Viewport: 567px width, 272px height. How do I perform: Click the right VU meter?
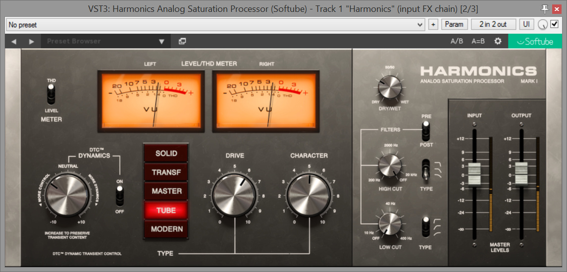click(266, 101)
